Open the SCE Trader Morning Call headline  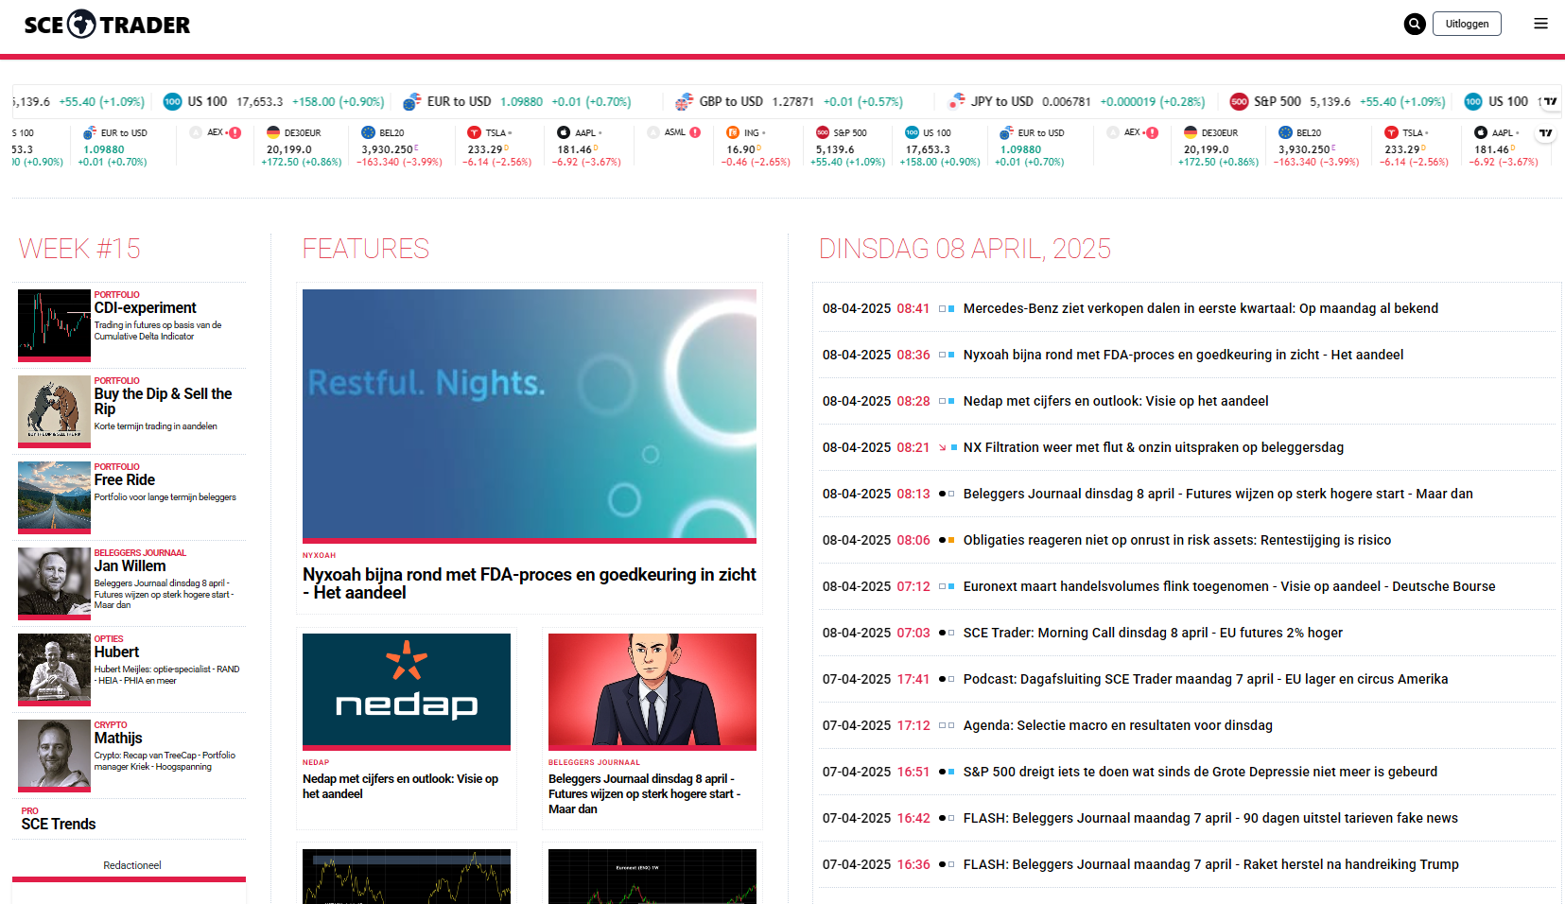1153,633
